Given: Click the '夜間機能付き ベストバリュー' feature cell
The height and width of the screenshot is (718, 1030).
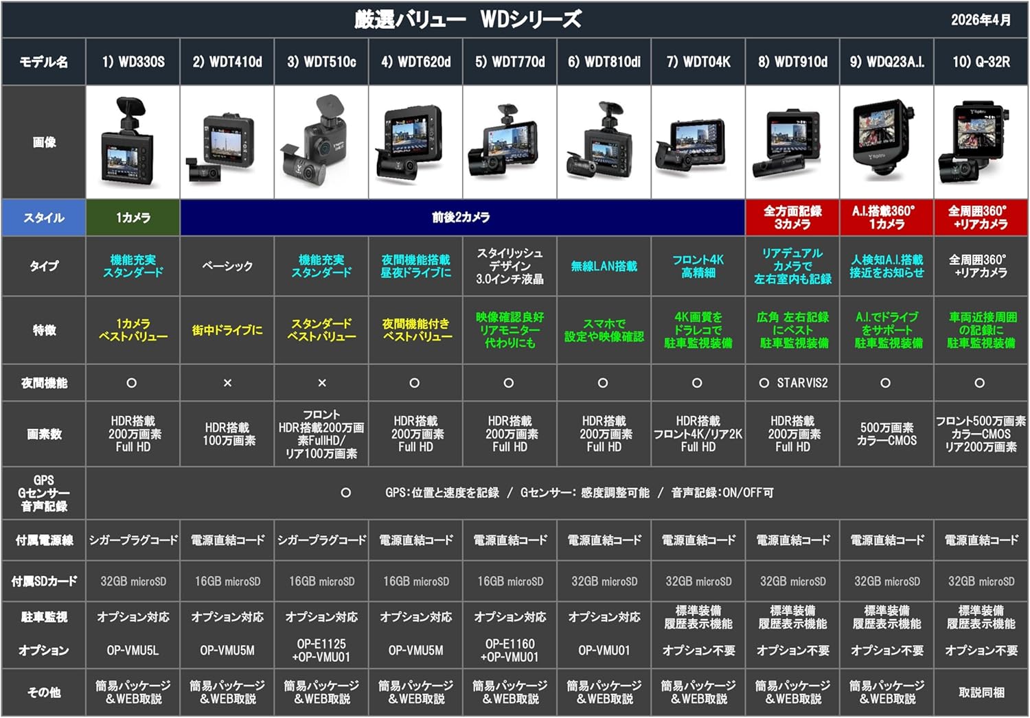Looking at the screenshot, I should (x=415, y=330).
